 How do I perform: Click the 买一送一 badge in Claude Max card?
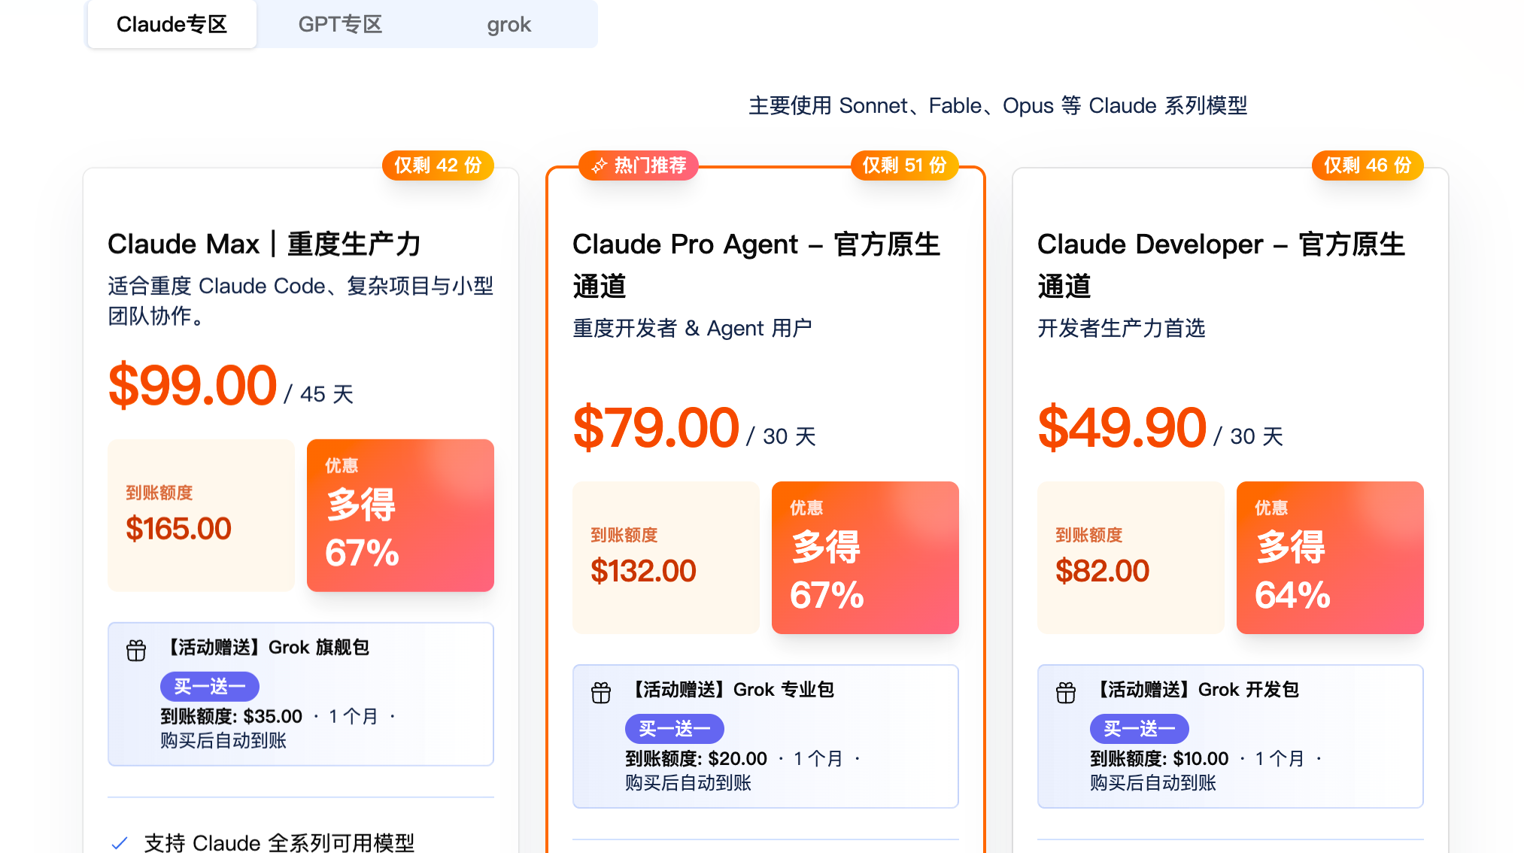click(210, 686)
